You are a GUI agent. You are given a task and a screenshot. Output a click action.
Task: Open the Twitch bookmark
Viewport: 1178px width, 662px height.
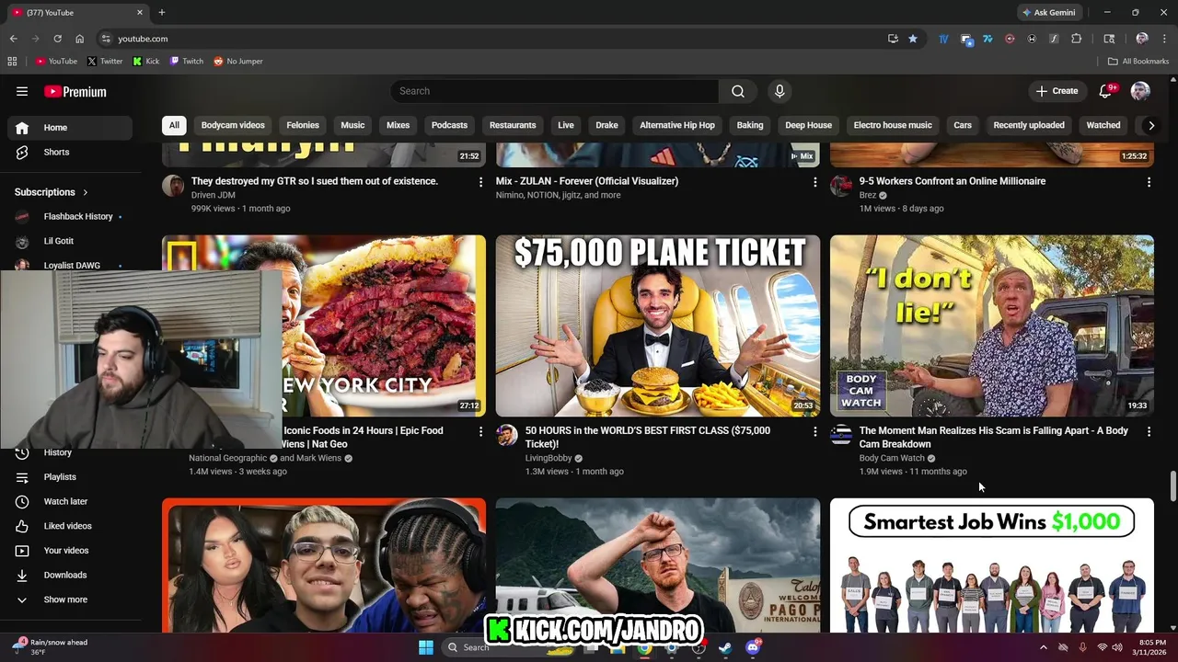pos(187,62)
